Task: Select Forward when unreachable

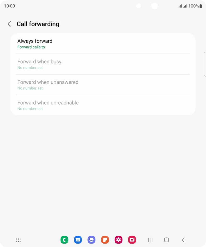Action: coord(103,105)
